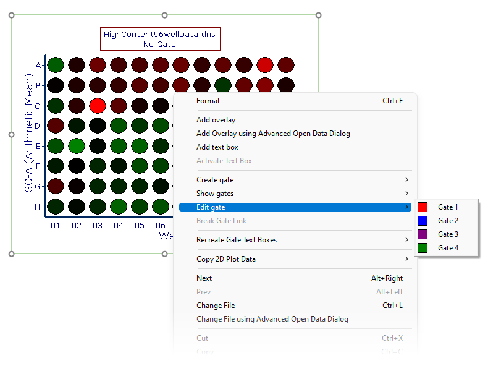
Task: Click Add text box menu item
Action: [x=295, y=147]
